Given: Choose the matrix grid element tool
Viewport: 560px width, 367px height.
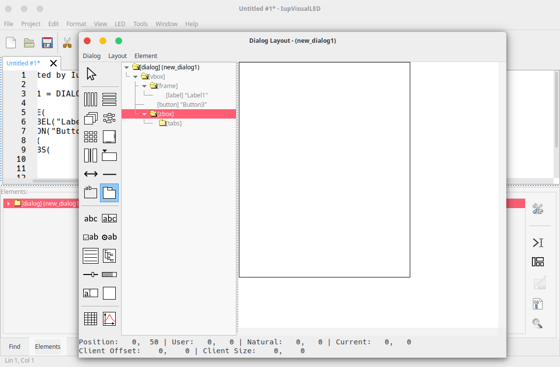Looking at the screenshot, I should pyautogui.click(x=91, y=319).
